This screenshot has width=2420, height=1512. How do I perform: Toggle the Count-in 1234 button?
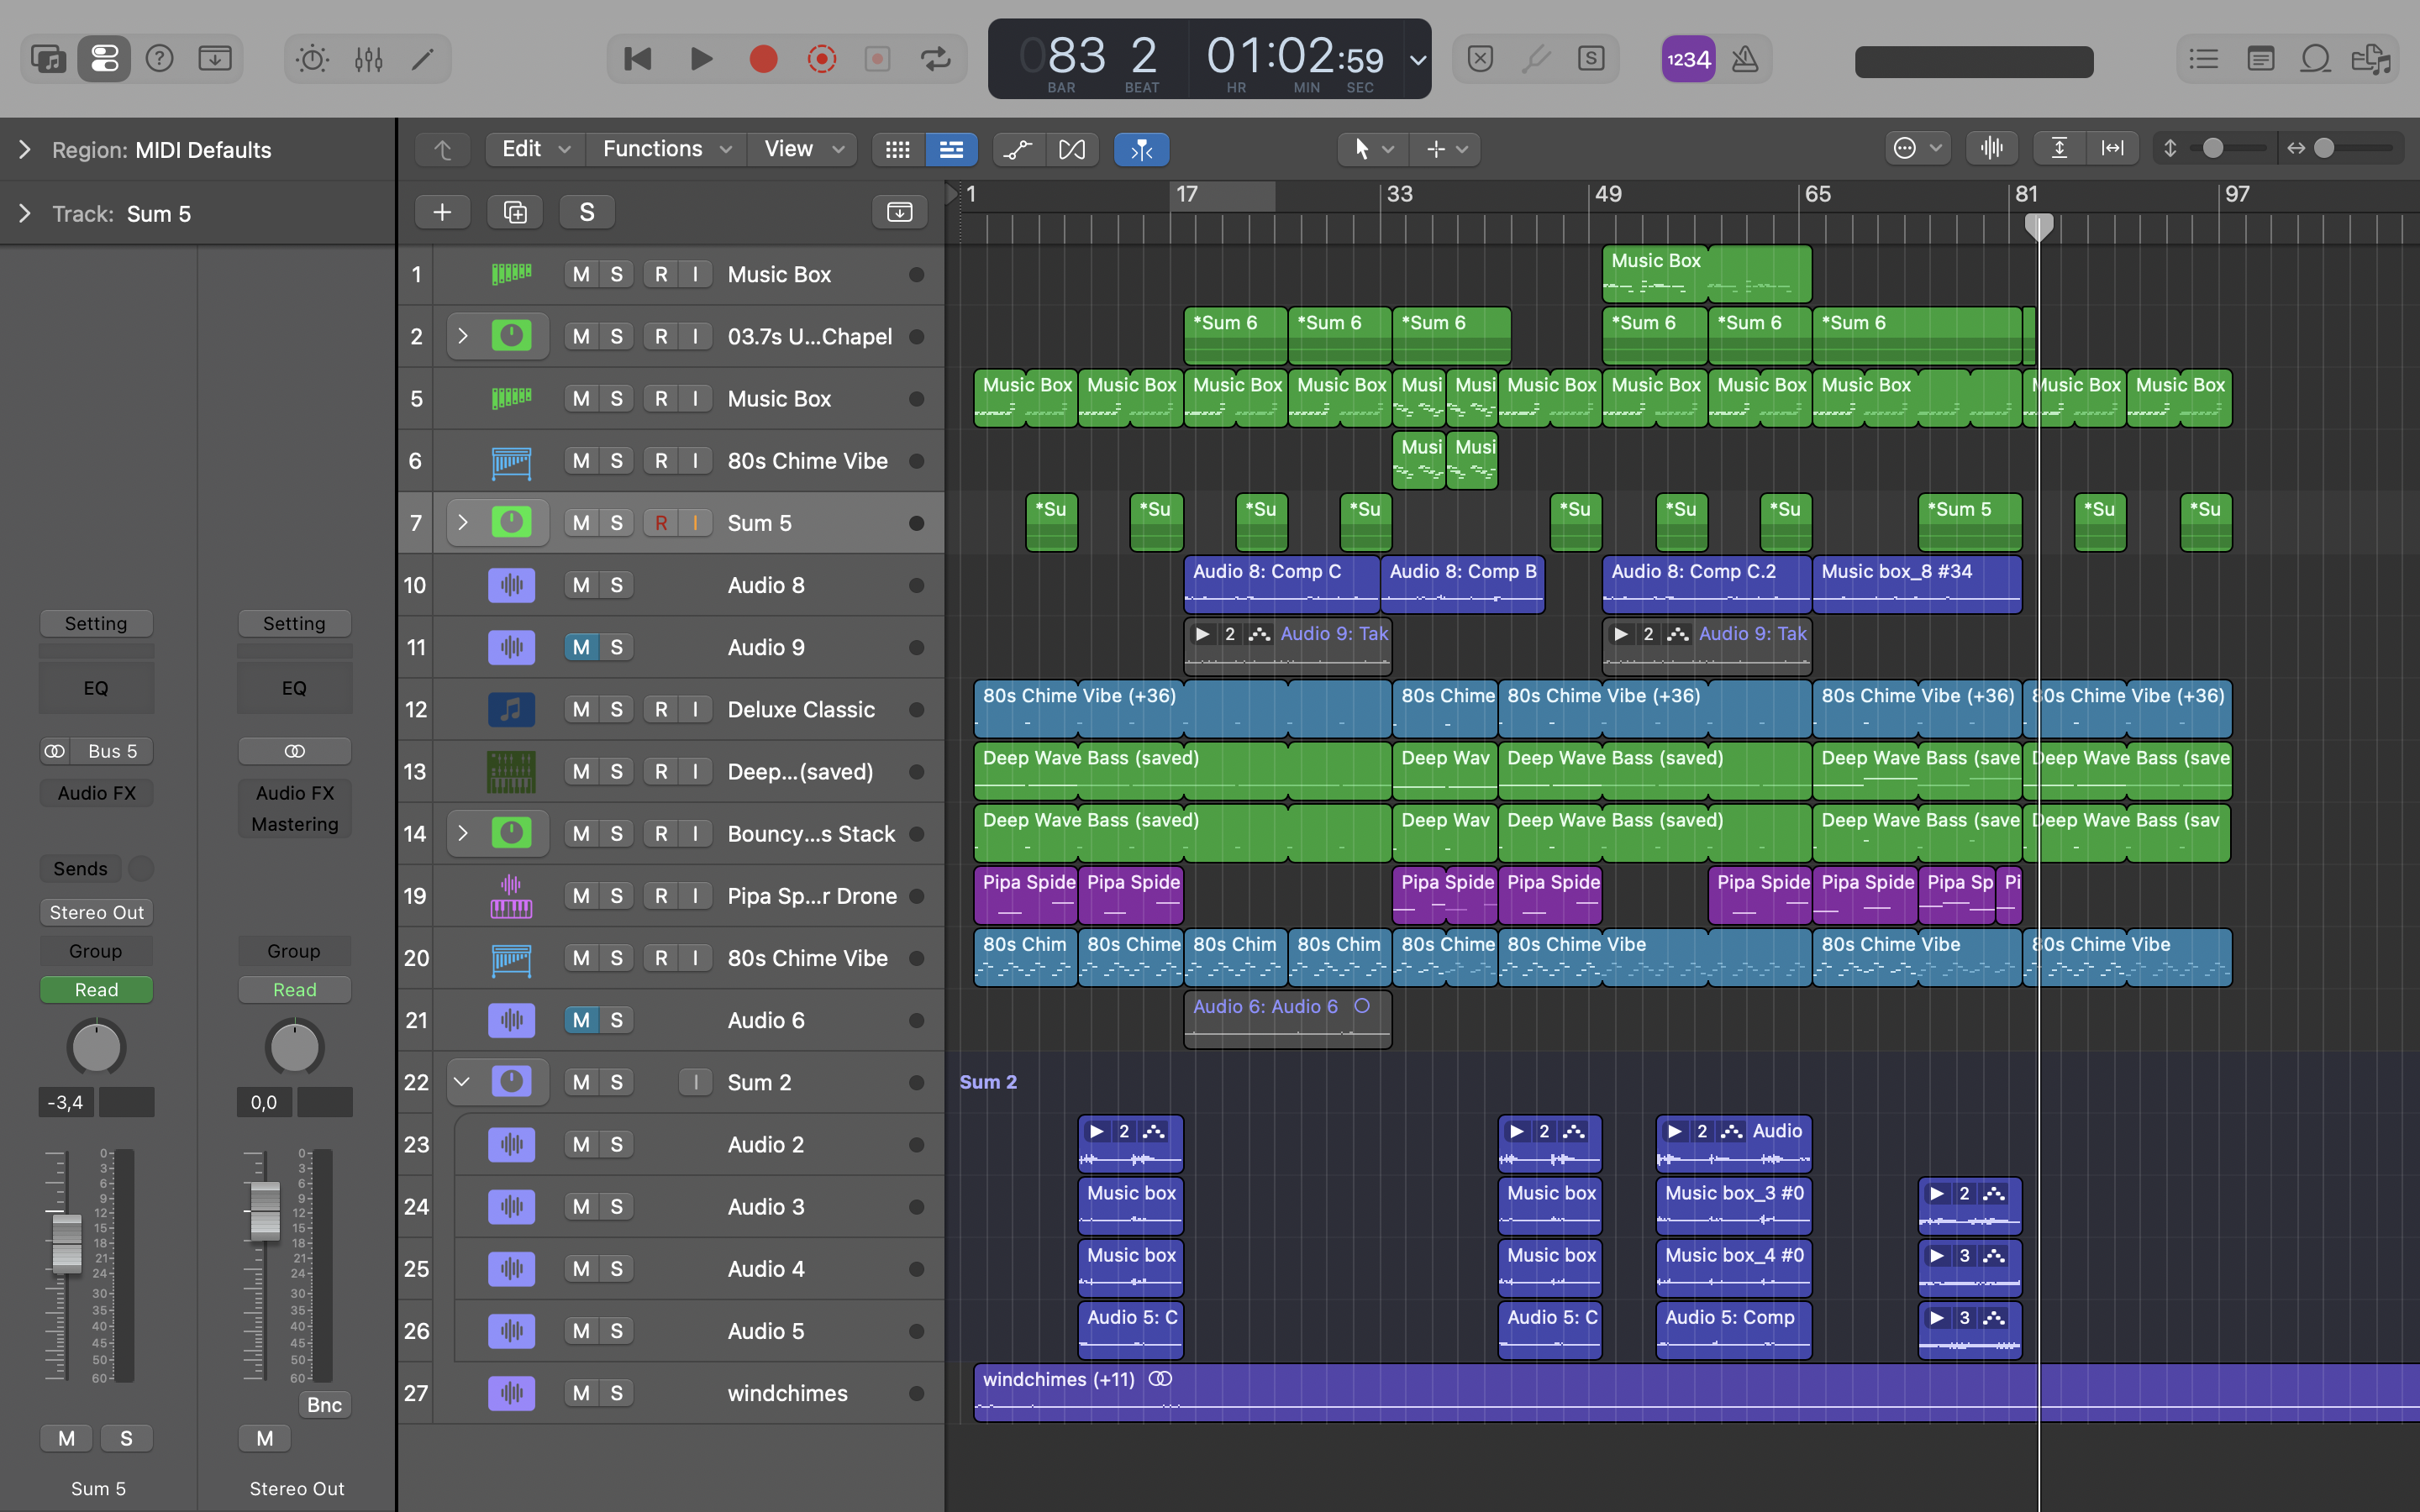click(x=1689, y=60)
